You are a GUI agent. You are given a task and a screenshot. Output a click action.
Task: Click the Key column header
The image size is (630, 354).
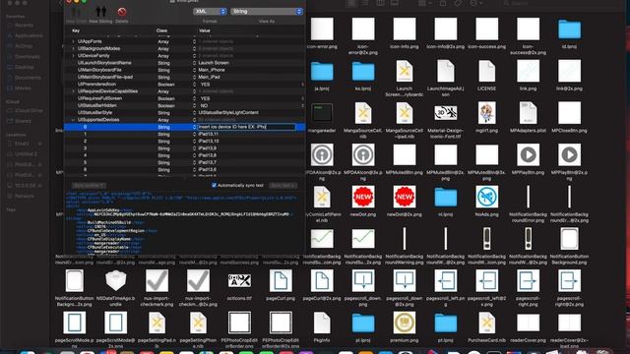pos(76,30)
